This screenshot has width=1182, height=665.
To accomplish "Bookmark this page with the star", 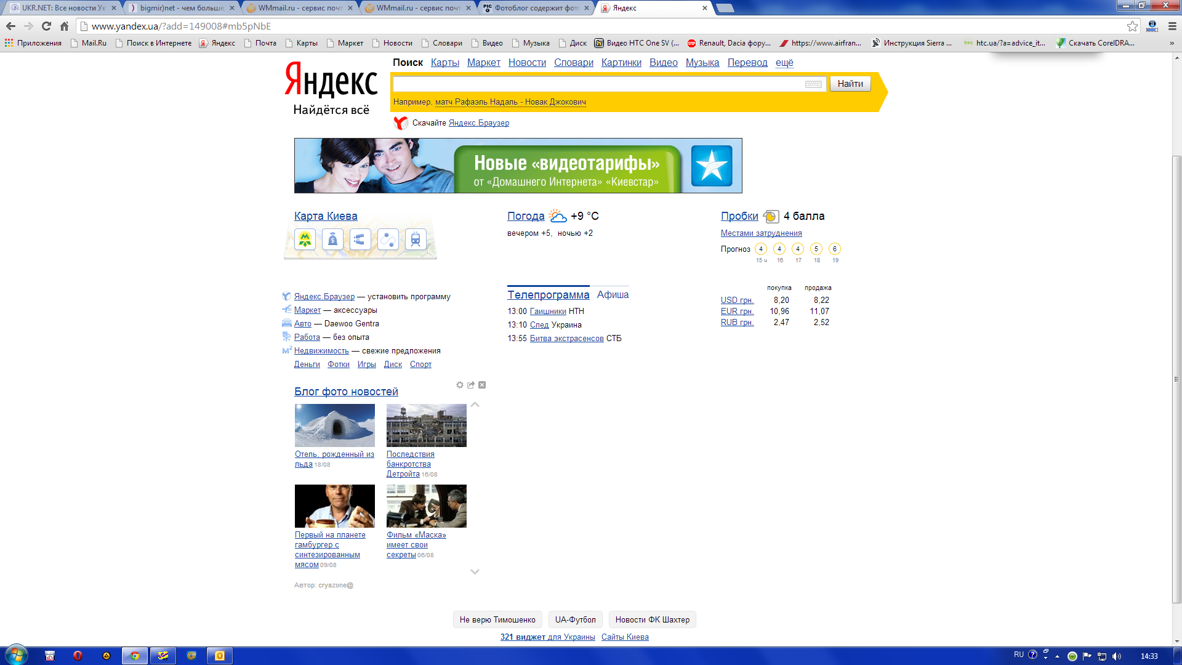I will 1132,26.
